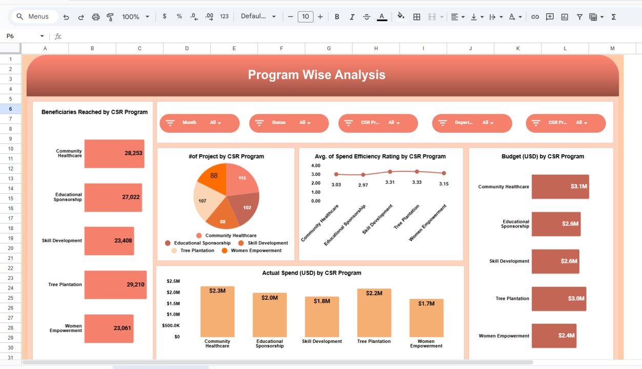Screen dimensions: 642x369
Task: Click the Borders icon
Action: [417, 17]
